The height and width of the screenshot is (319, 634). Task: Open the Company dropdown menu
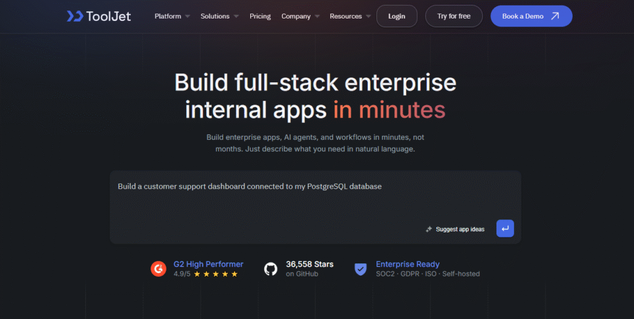(x=300, y=16)
